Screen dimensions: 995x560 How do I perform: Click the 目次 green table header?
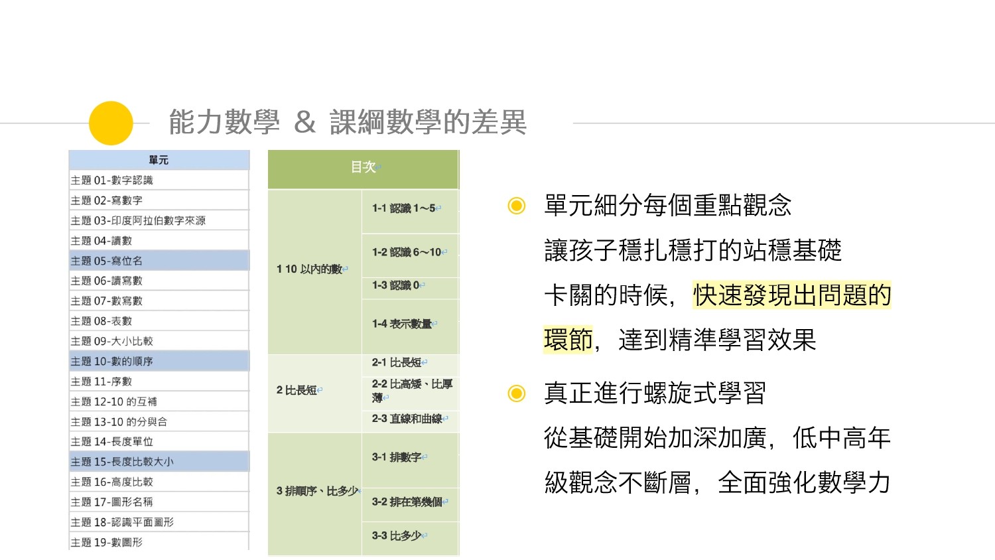click(364, 169)
